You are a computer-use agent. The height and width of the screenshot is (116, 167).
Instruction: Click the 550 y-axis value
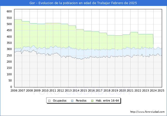coord(9,18)
